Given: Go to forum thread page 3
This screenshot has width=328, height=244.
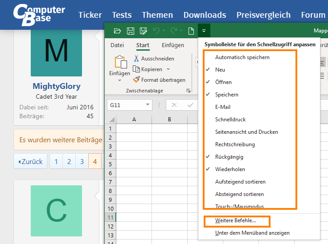Looking at the screenshot, I should click(82, 161).
